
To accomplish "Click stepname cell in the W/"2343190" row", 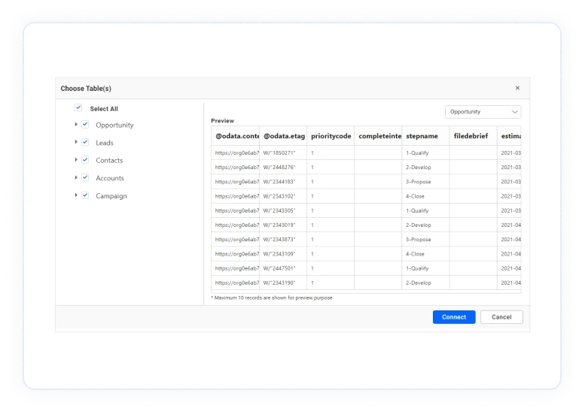I will click(x=425, y=283).
